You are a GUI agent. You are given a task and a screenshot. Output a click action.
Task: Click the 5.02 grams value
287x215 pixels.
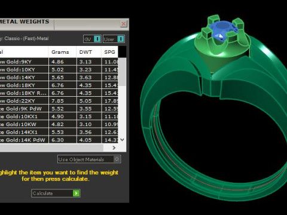pyautogui.click(x=57, y=70)
